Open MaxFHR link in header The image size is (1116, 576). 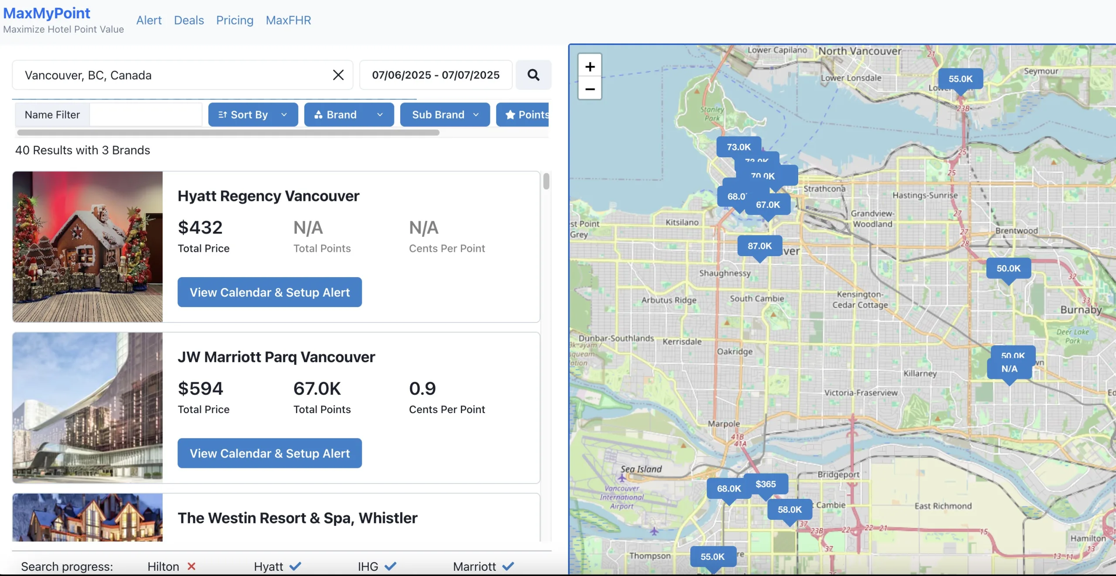click(x=288, y=20)
